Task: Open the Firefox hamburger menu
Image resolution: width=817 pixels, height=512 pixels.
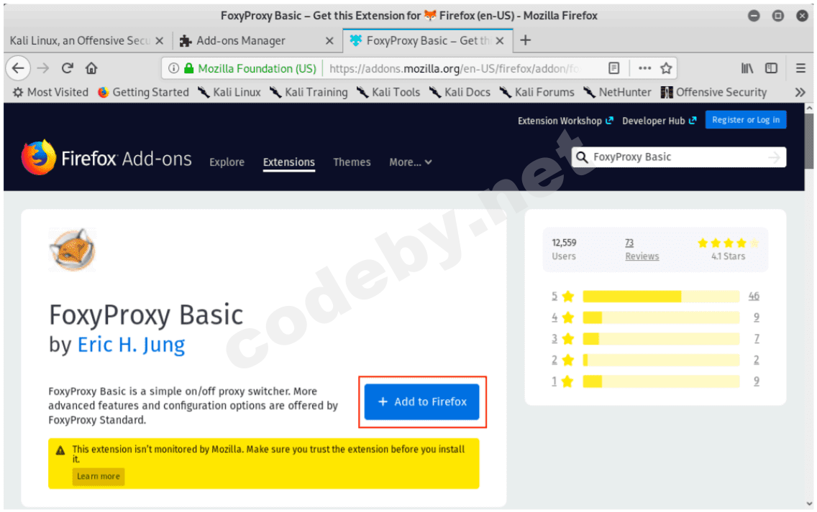Action: click(x=801, y=68)
